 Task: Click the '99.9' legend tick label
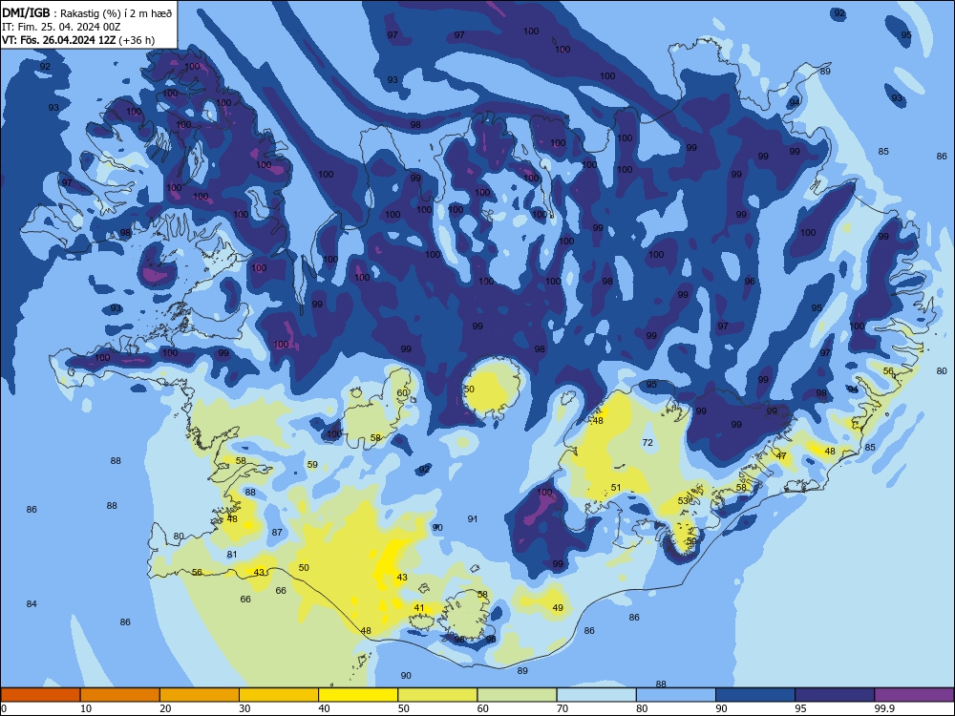[x=883, y=708]
